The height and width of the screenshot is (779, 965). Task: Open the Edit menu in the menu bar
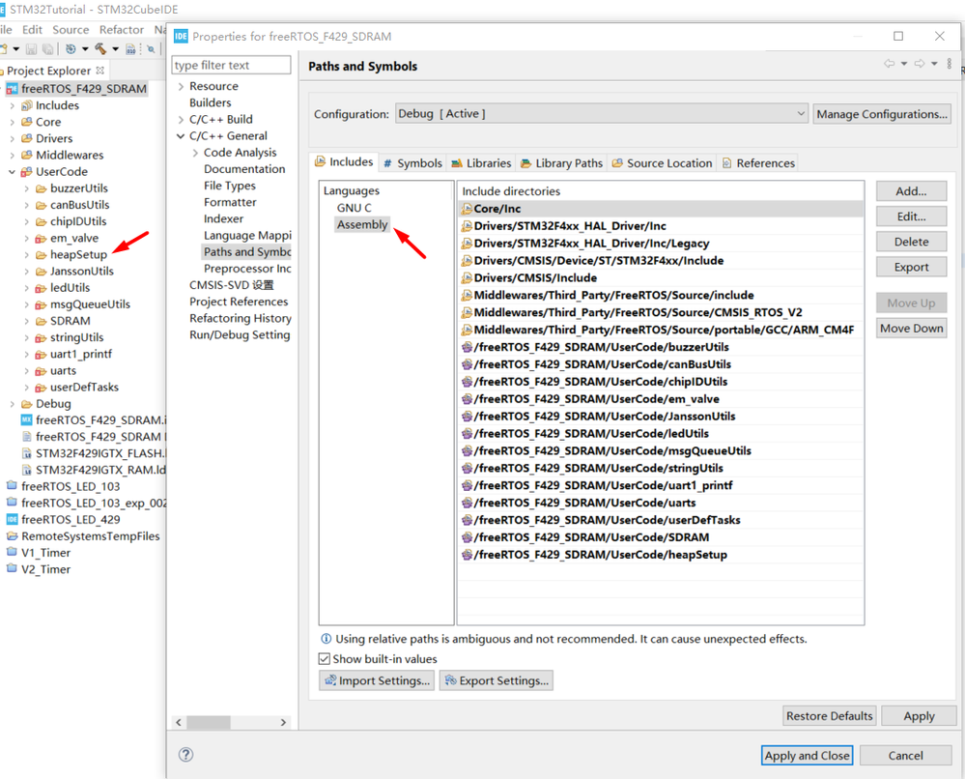(x=32, y=30)
